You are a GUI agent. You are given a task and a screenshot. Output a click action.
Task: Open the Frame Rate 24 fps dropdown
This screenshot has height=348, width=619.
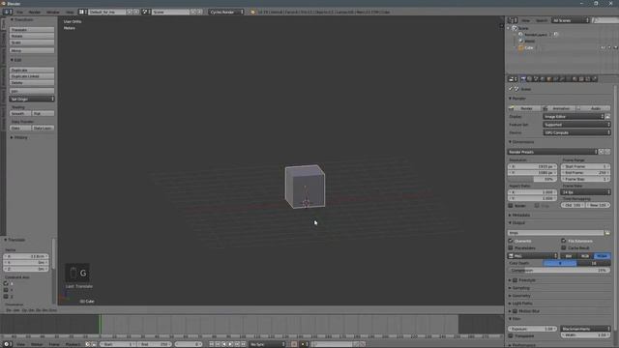[586, 192]
